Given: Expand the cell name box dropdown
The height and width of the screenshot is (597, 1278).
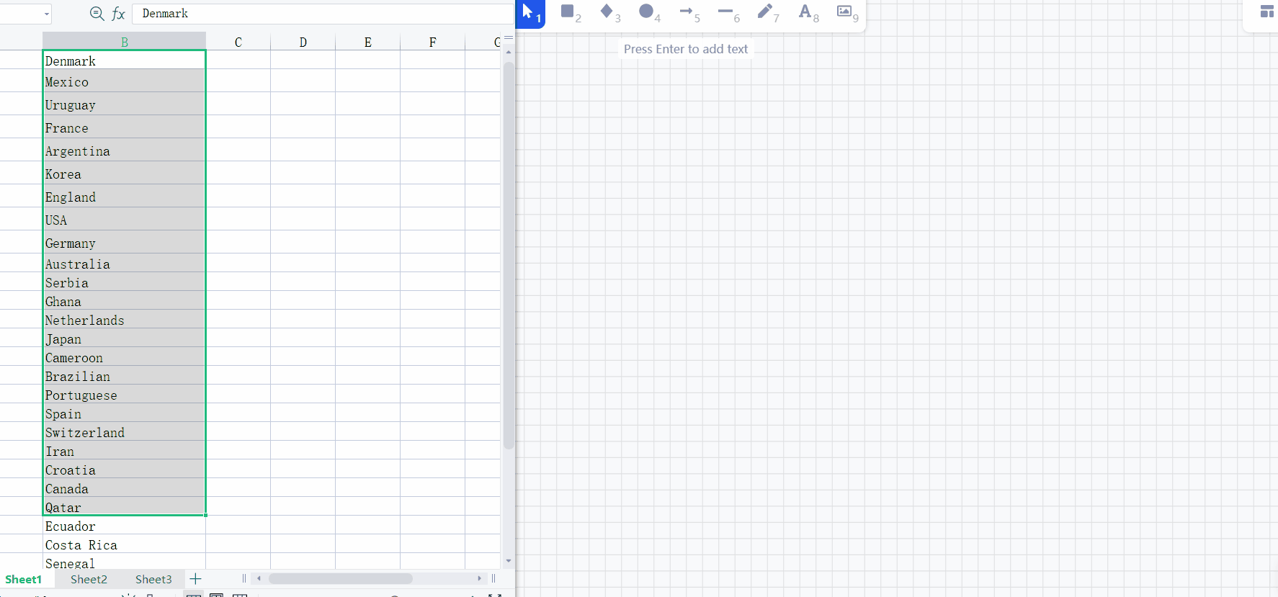Looking at the screenshot, I should tap(47, 14).
